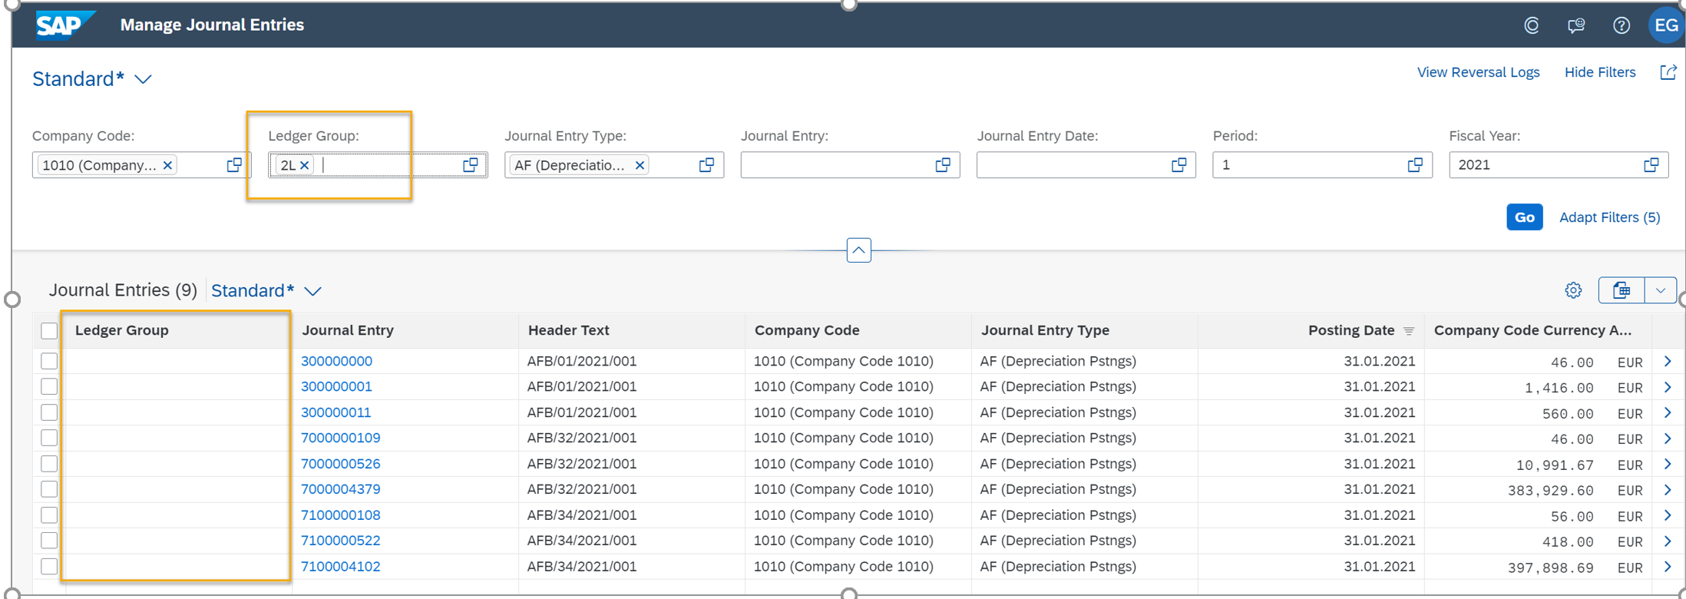1686x599 pixels.
Task: Open Adapt Filters (5)
Action: (x=1609, y=217)
